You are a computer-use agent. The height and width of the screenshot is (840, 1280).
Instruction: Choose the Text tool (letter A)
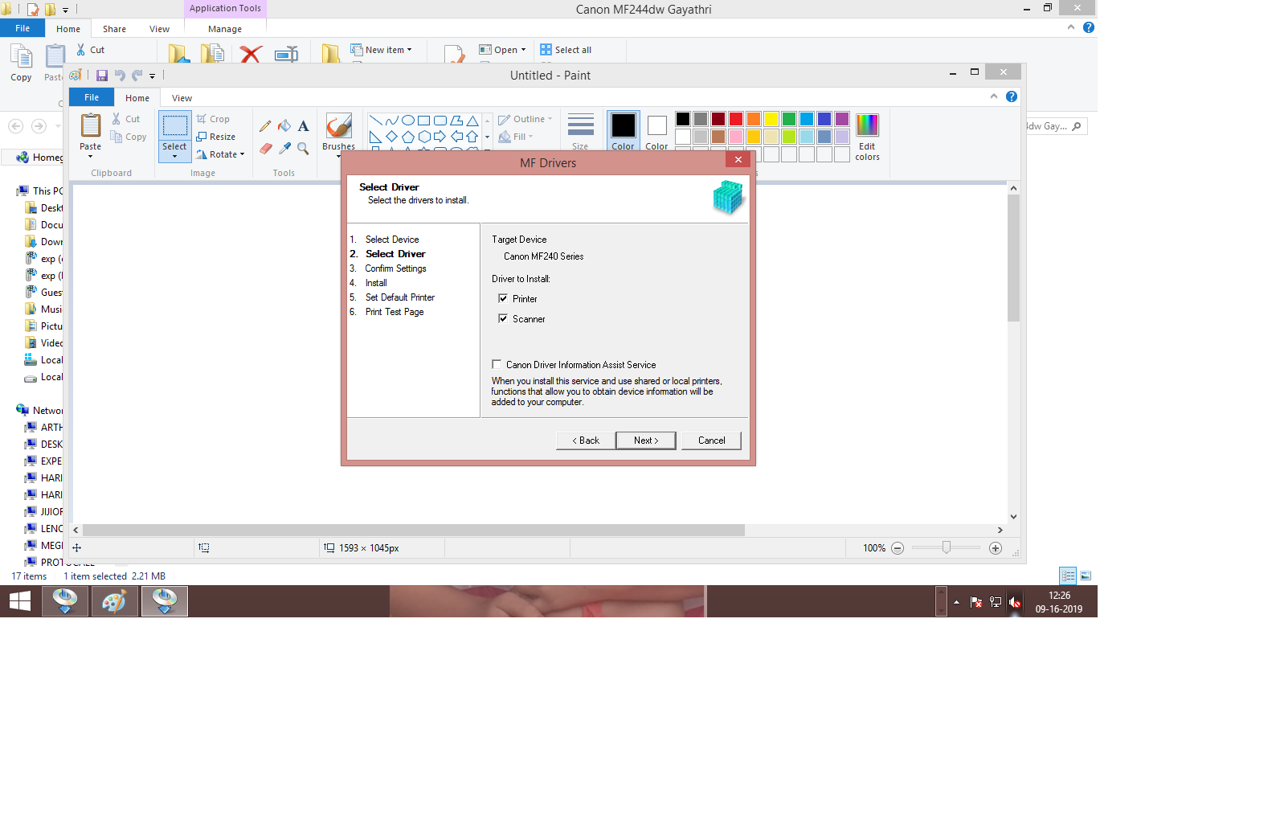pyautogui.click(x=303, y=125)
